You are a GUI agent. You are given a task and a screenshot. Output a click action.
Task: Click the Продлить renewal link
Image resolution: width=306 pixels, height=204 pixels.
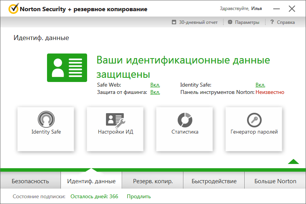pos(139,196)
